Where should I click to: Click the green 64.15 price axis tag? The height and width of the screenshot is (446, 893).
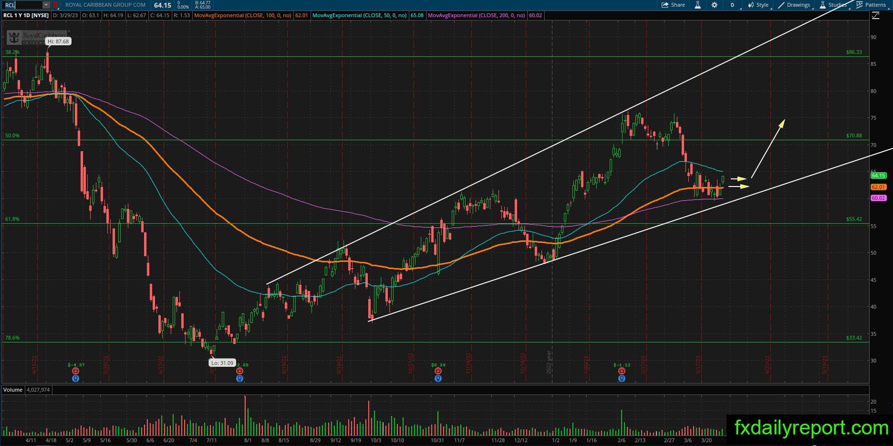coord(878,176)
